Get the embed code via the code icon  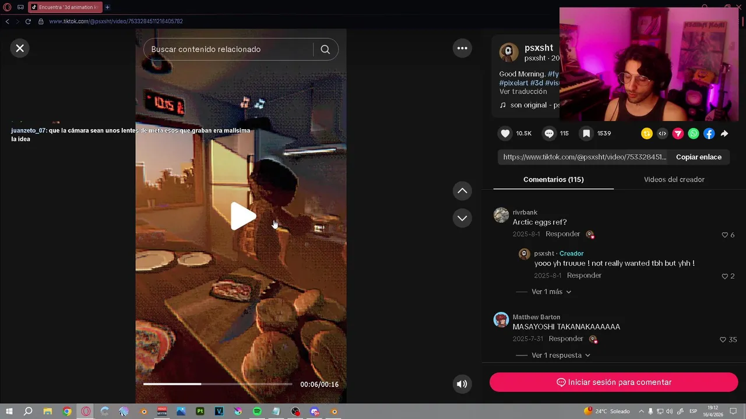point(662,133)
